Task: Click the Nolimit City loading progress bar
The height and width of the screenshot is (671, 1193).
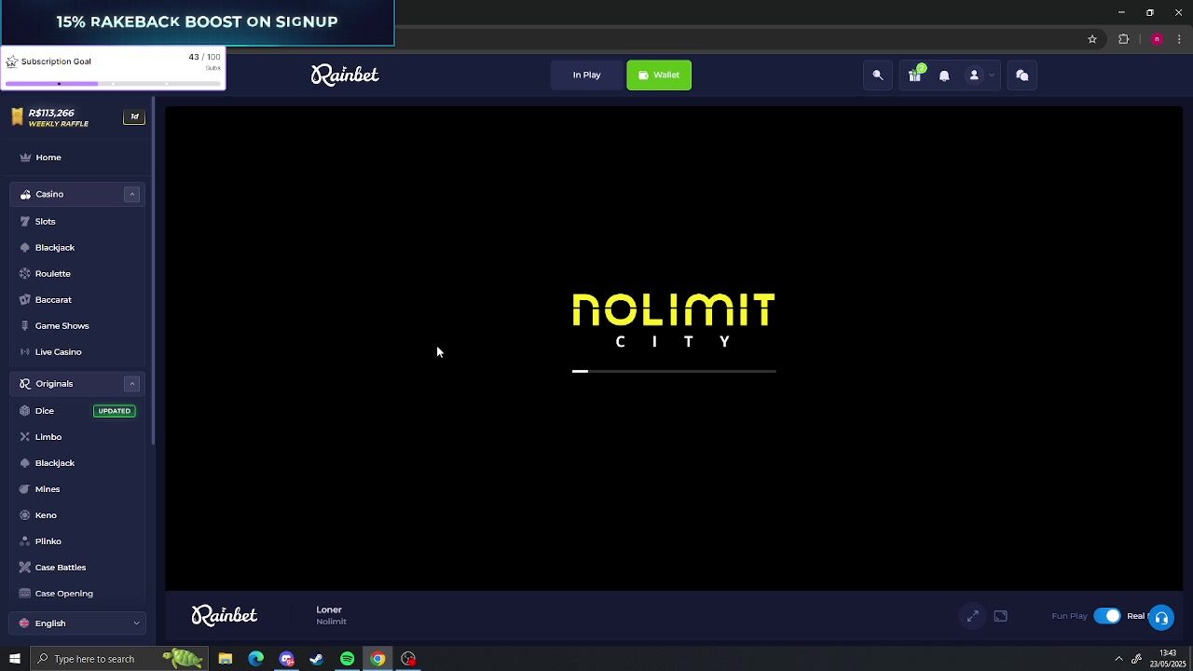Action: pos(674,371)
